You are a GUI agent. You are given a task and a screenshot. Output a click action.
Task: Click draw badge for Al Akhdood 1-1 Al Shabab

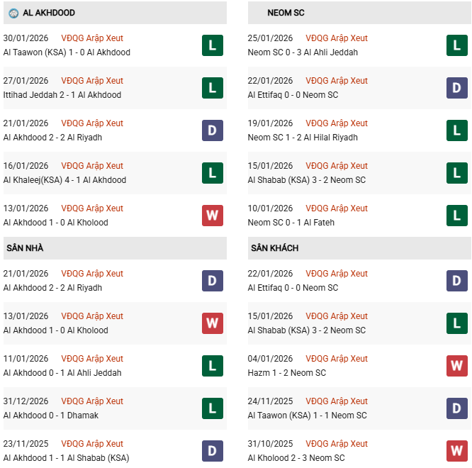tap(212, 451)
